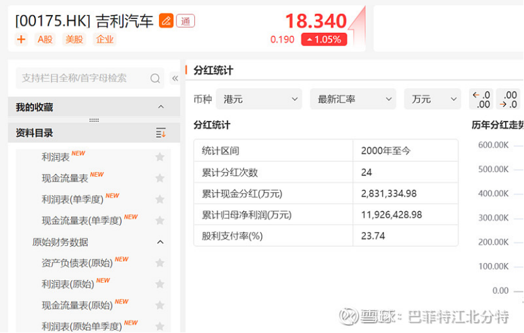Switch to the A股 tab
Image resolution: width=524 pixels, height=333 pixels.
(45, 40)
